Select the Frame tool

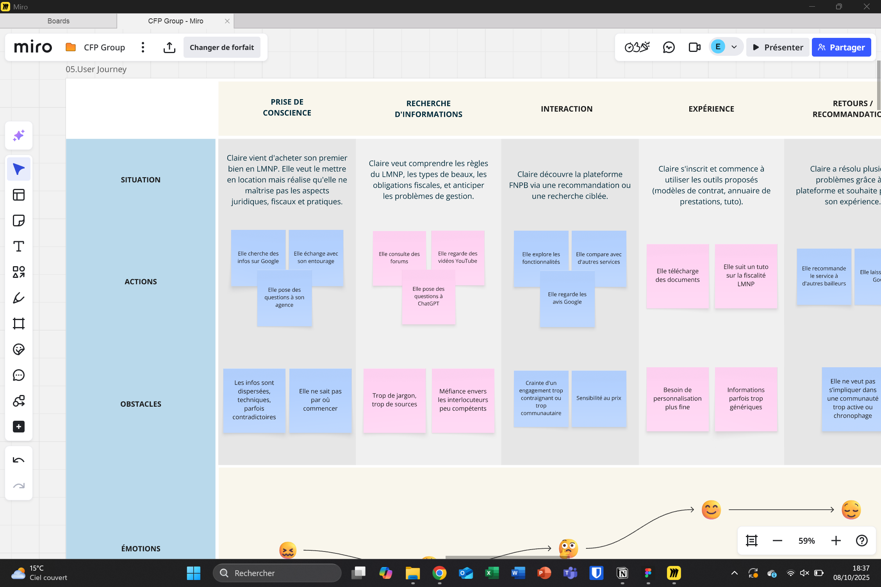point(19,324)
